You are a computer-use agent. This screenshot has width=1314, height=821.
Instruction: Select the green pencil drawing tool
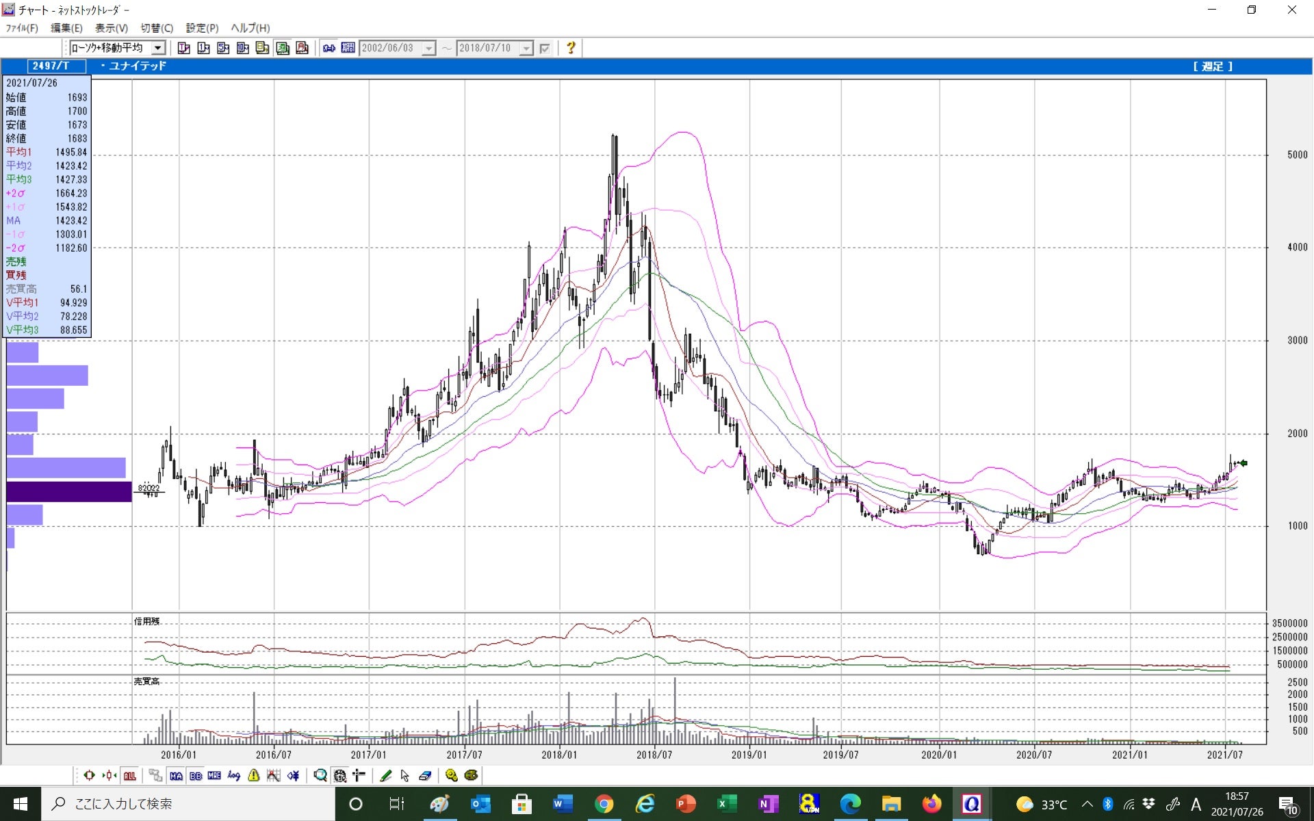(x=386, y=776)
